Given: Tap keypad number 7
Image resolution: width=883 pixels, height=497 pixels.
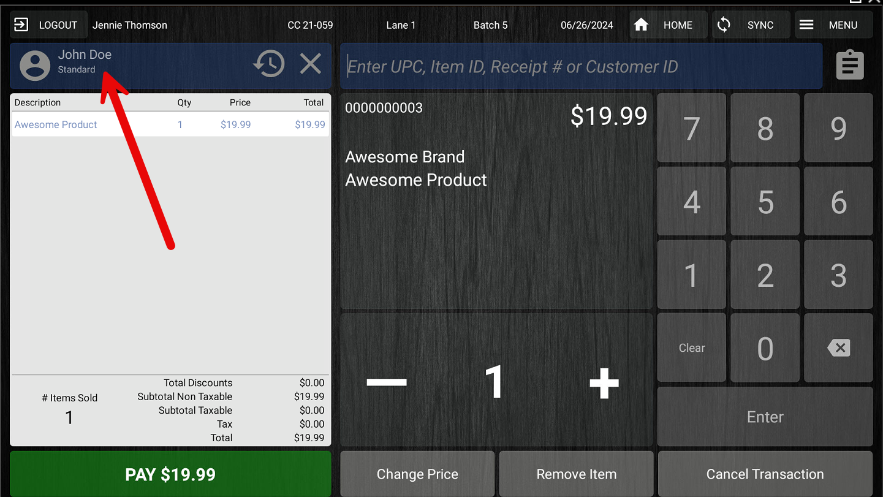Looking at the screenshot, I should click(x=692, y=128).
